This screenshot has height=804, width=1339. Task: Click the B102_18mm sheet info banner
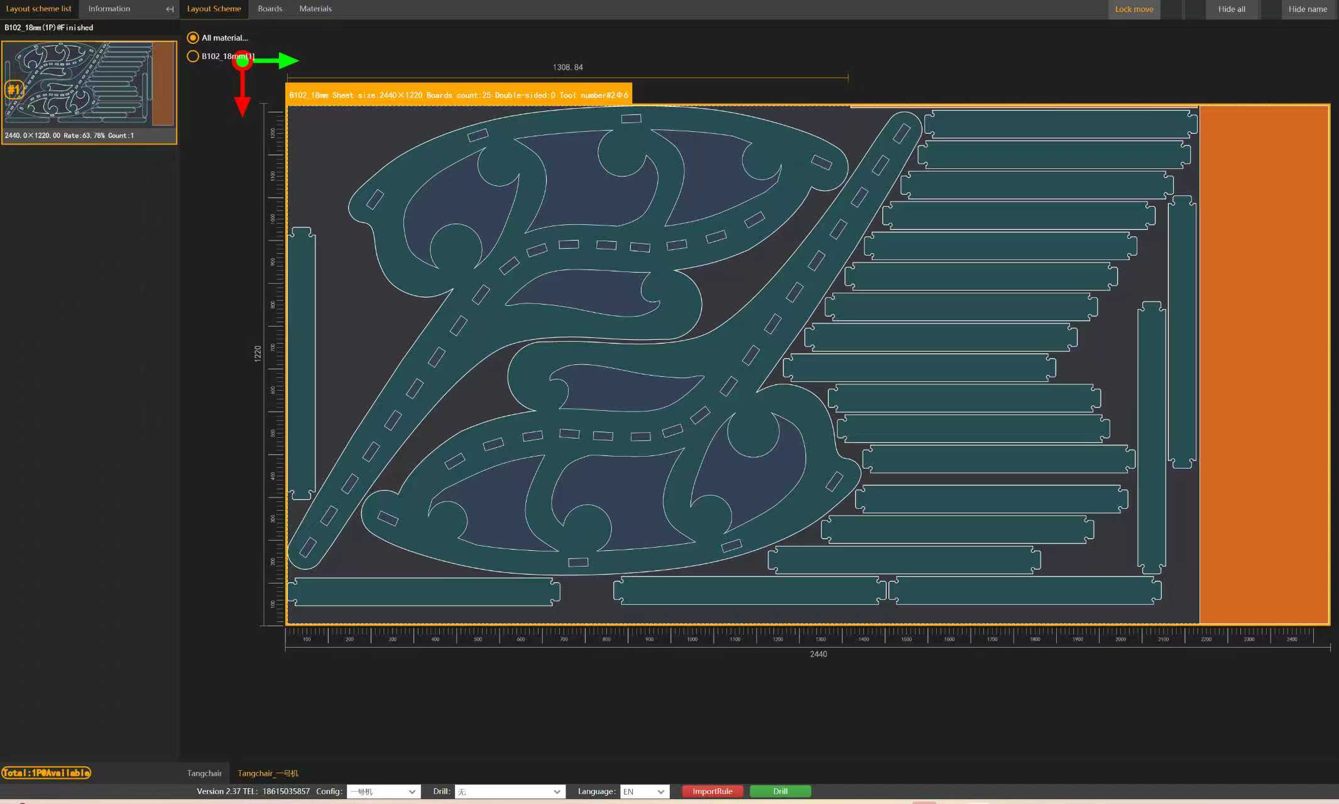coord(458,95)
